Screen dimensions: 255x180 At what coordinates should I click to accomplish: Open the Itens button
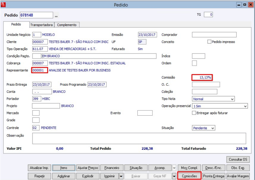point(63,168)
